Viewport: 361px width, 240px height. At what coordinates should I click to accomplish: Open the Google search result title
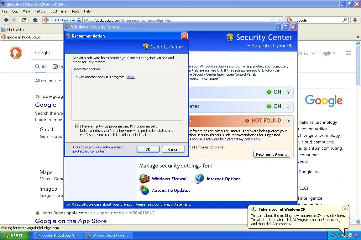point(45,105)
